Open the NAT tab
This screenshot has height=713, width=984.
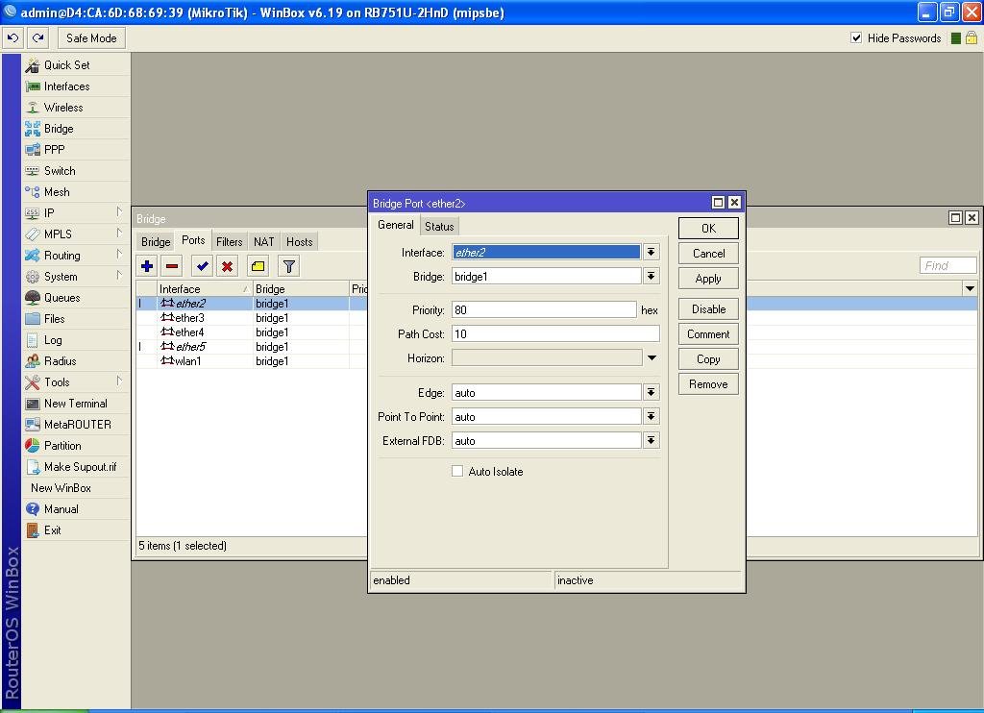[x=264, y=241]
